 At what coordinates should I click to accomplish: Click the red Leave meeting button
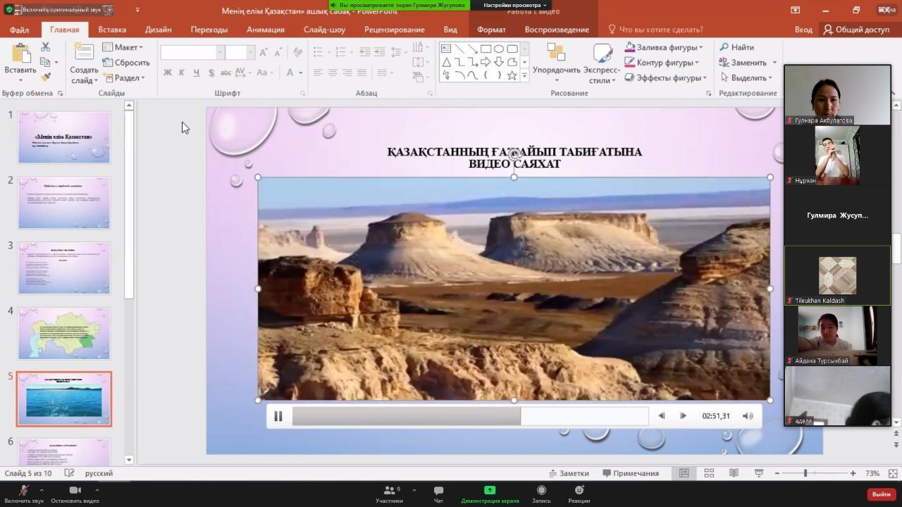click(x=881, y=494)
